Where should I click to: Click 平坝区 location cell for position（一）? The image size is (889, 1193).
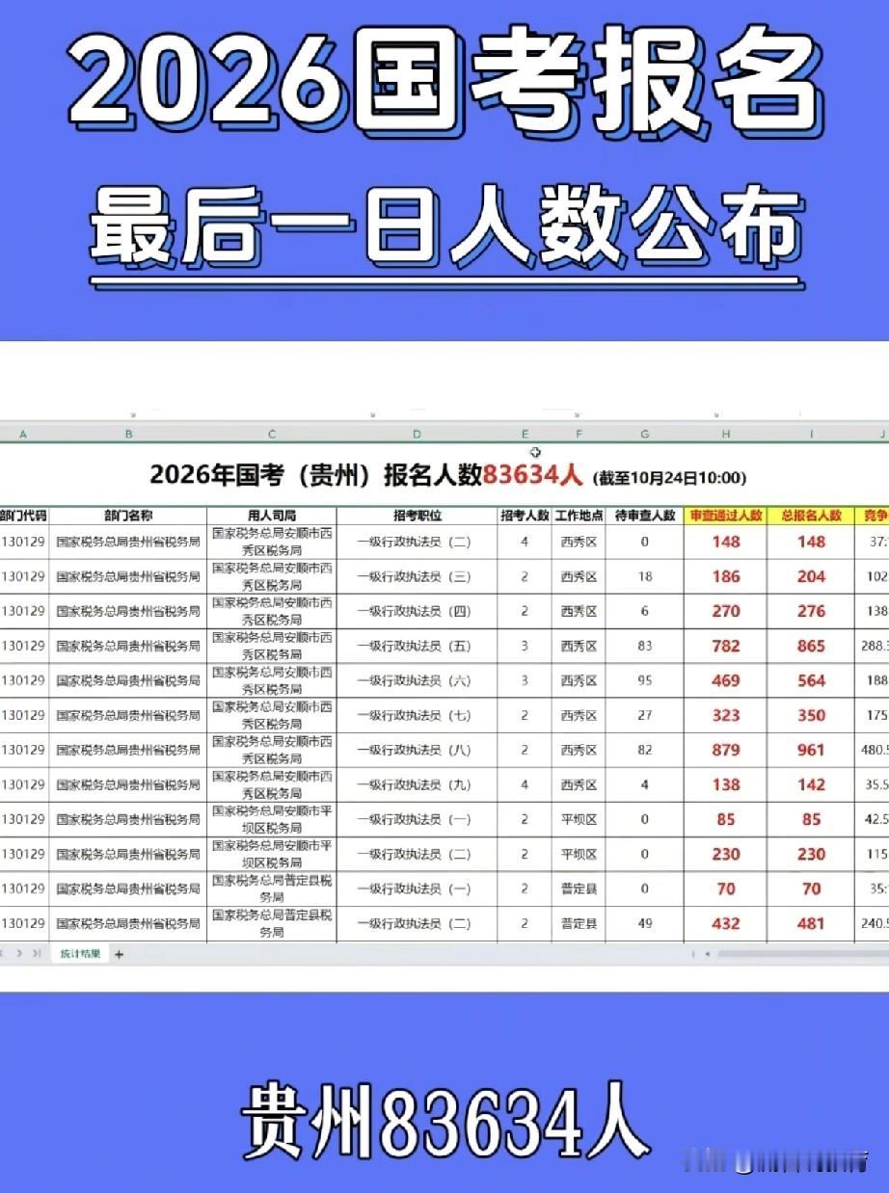click(x=579, y=819)
